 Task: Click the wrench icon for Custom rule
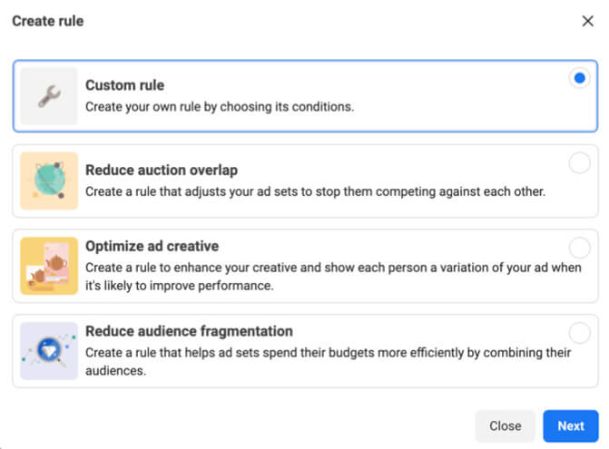click(49, 96)
